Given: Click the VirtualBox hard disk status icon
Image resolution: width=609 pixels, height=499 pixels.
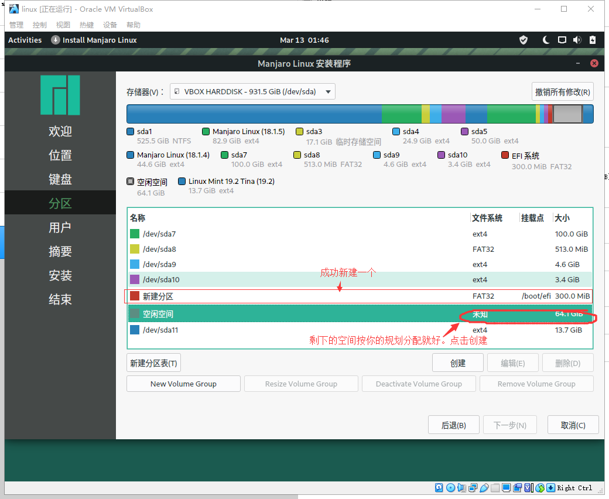Looking at the screenshot, I should coord(439,487).
